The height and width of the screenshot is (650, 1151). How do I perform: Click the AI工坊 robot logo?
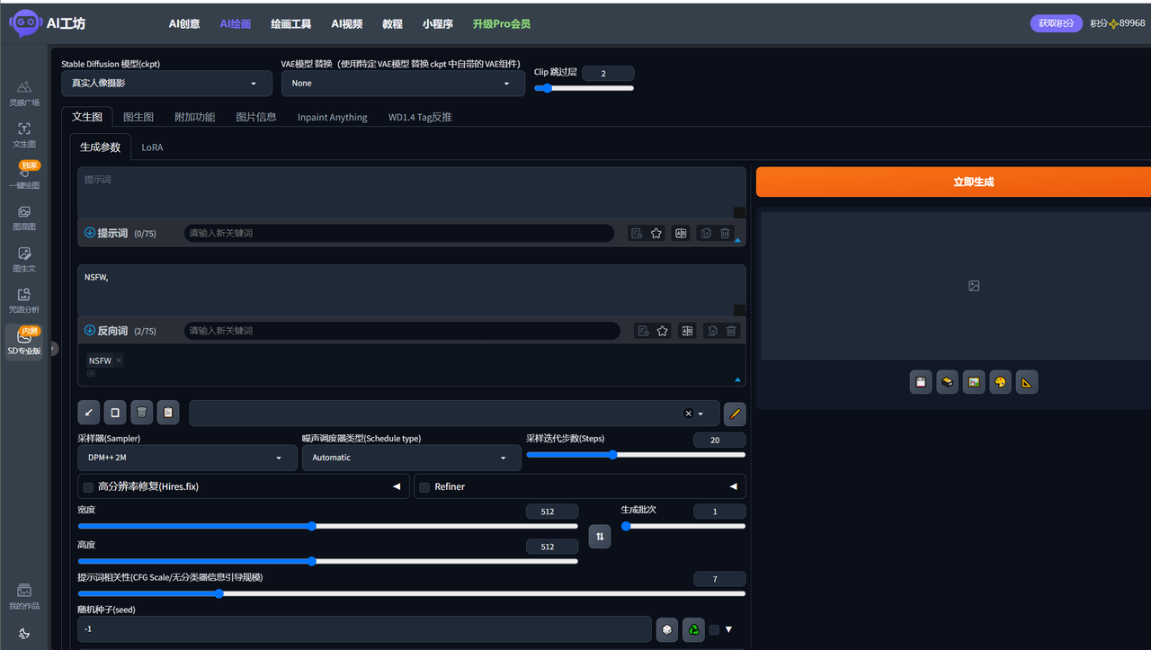click(25, 23)
